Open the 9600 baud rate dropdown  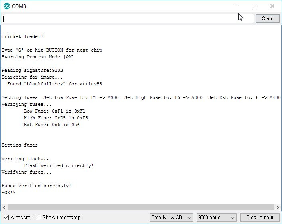tap(216, 217)
